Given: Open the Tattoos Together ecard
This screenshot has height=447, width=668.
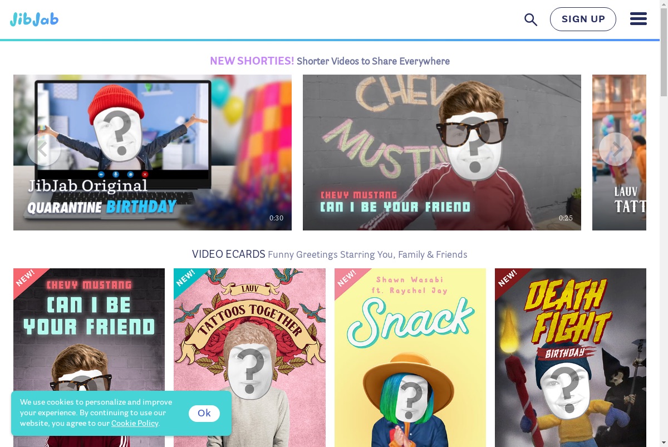Looking at the screenshot, I should 249,357.
